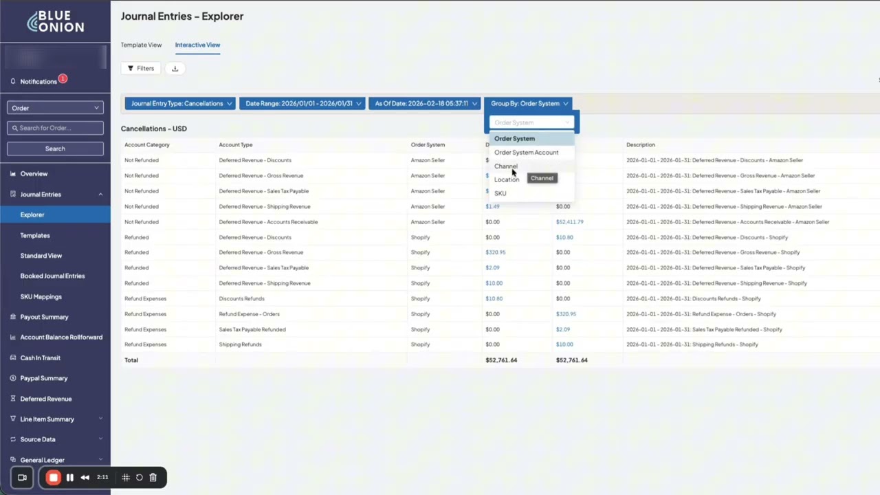This screenshot has width=880, height=495.
Task: Click the Deferred Revenue icon
Action: [x=13, y=399]
